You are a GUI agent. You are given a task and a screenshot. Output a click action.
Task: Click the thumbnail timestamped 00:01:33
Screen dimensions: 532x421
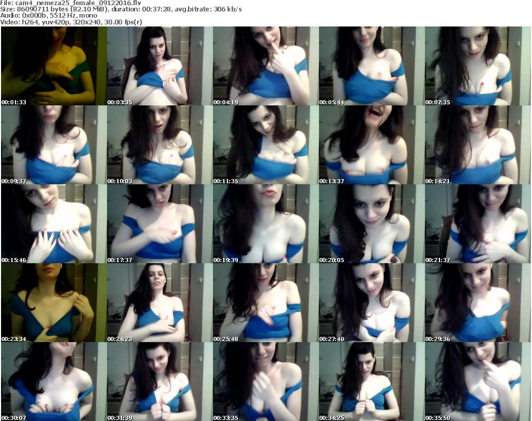coord(54,66)
